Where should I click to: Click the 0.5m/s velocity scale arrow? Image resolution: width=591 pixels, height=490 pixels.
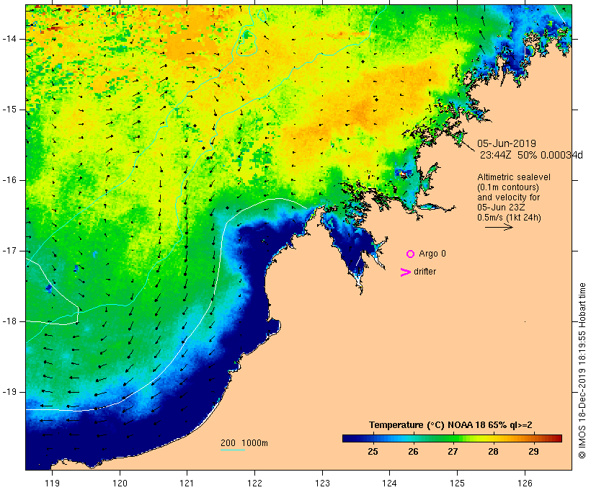tap(499, 227)
